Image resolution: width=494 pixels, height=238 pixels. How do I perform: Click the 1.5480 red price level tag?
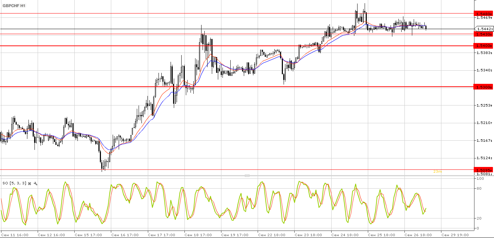(484, 14)
